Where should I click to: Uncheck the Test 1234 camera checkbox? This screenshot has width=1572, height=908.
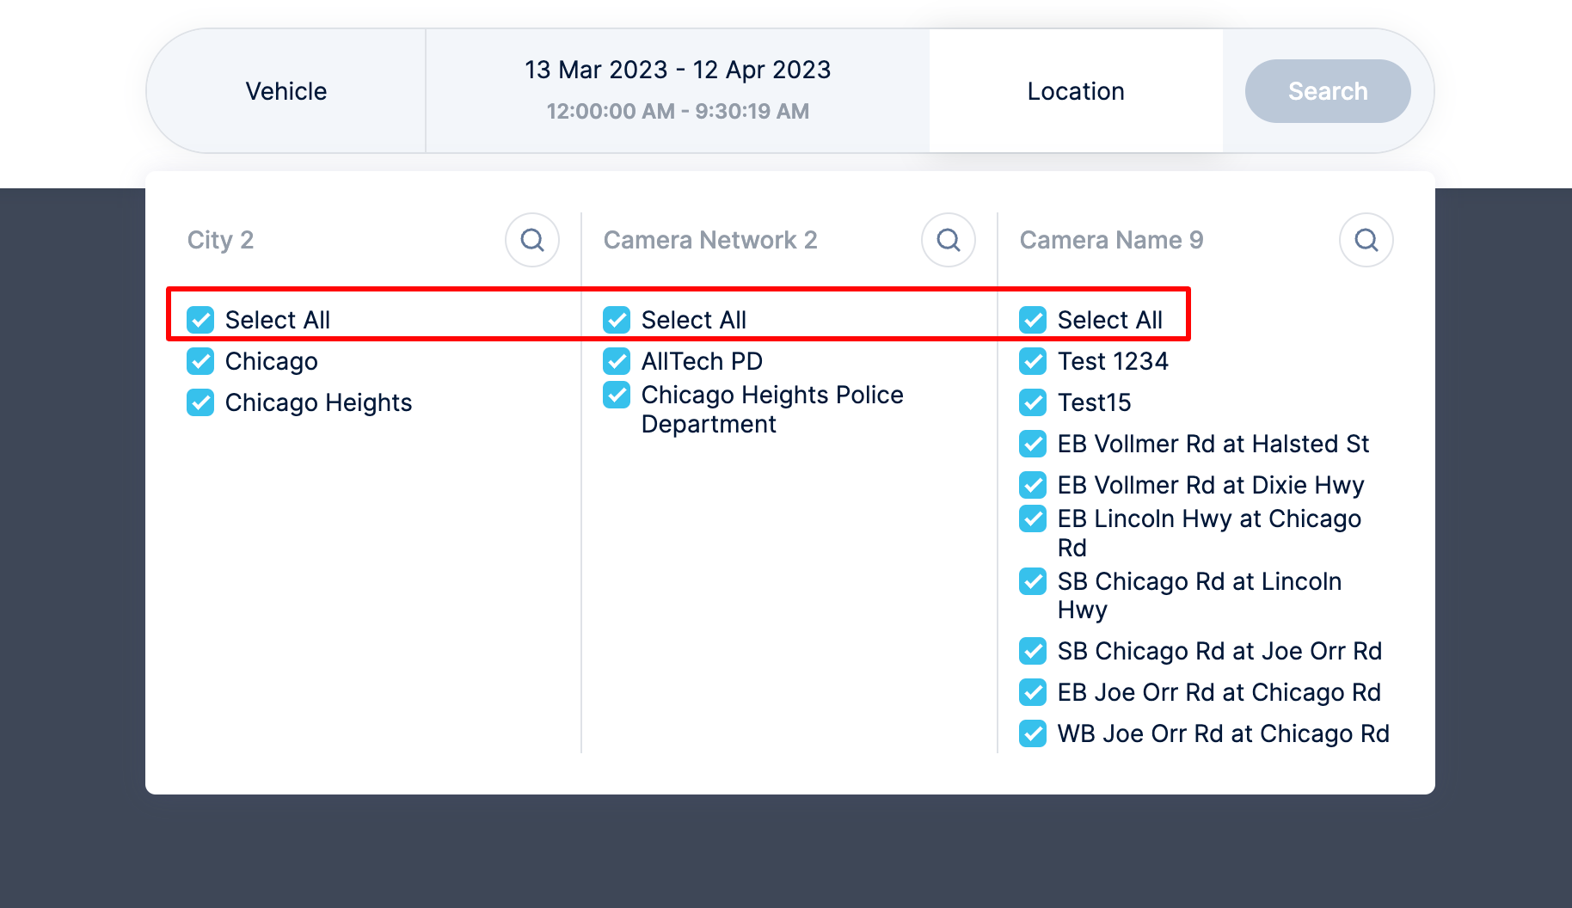(1033, 361)
